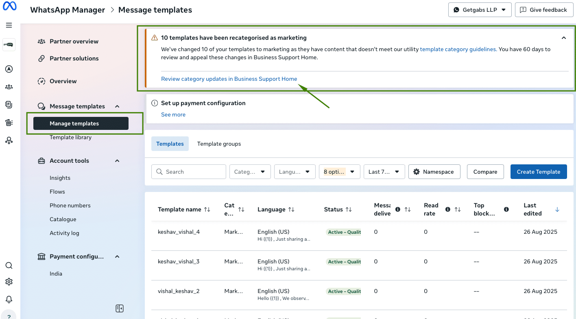
Task: Click the billing table icon in left rail
Action: tap(9, 123)
